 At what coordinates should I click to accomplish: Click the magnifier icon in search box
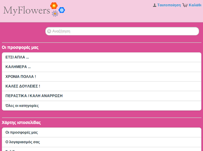click(49, 31)
